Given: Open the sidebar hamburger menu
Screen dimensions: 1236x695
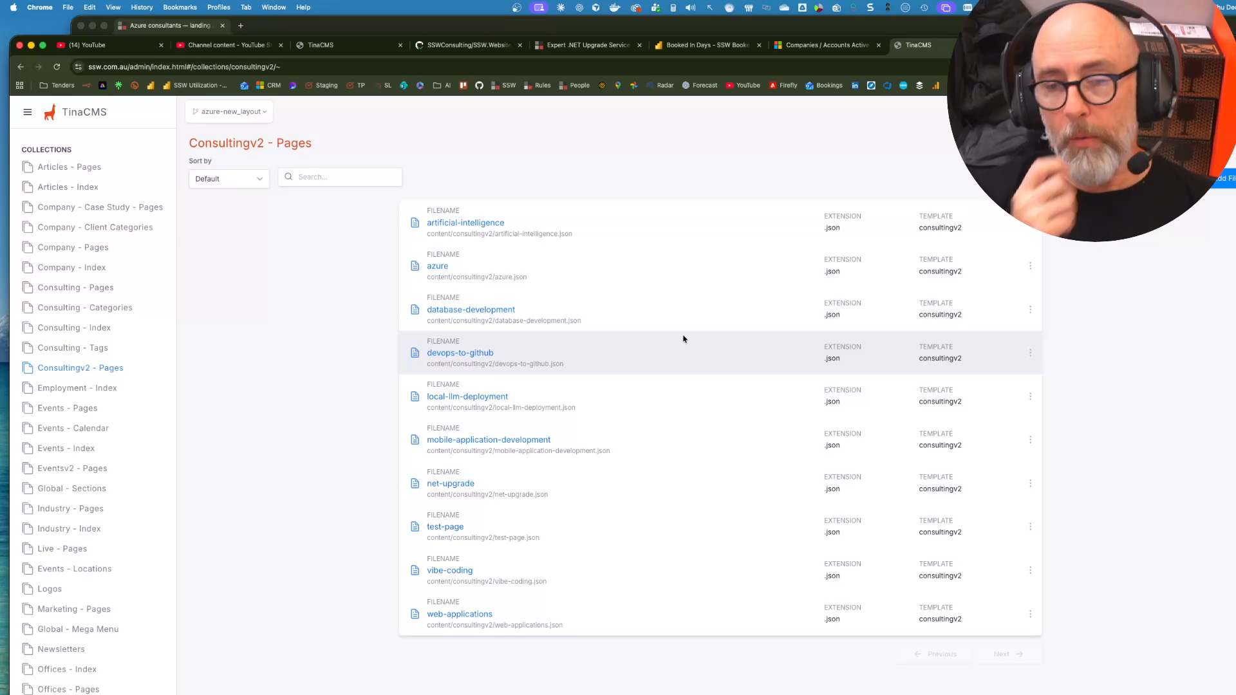Looking at the screenshot, I should [x=28, y=112].
